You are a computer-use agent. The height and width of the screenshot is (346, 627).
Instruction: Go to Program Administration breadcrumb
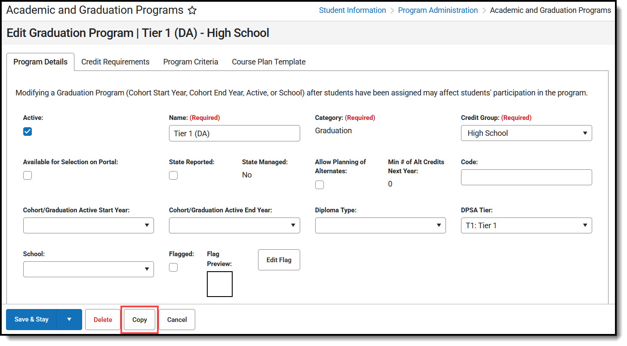pos(438,10)
